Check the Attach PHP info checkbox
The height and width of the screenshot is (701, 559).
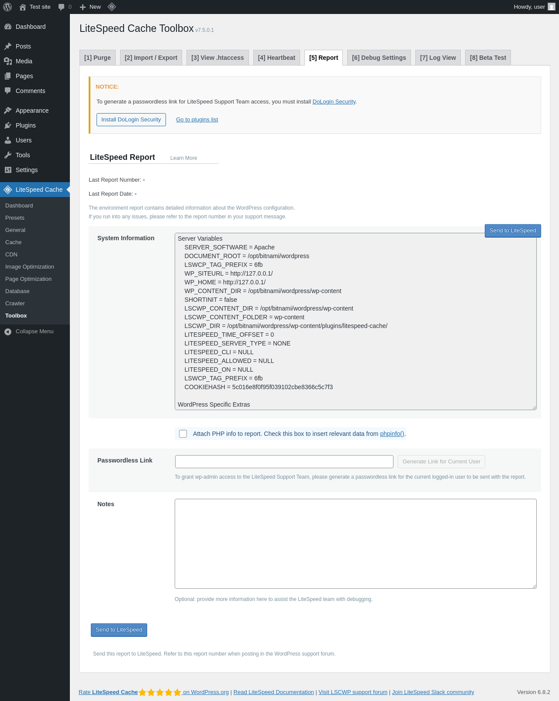click(x=183, y=434)
